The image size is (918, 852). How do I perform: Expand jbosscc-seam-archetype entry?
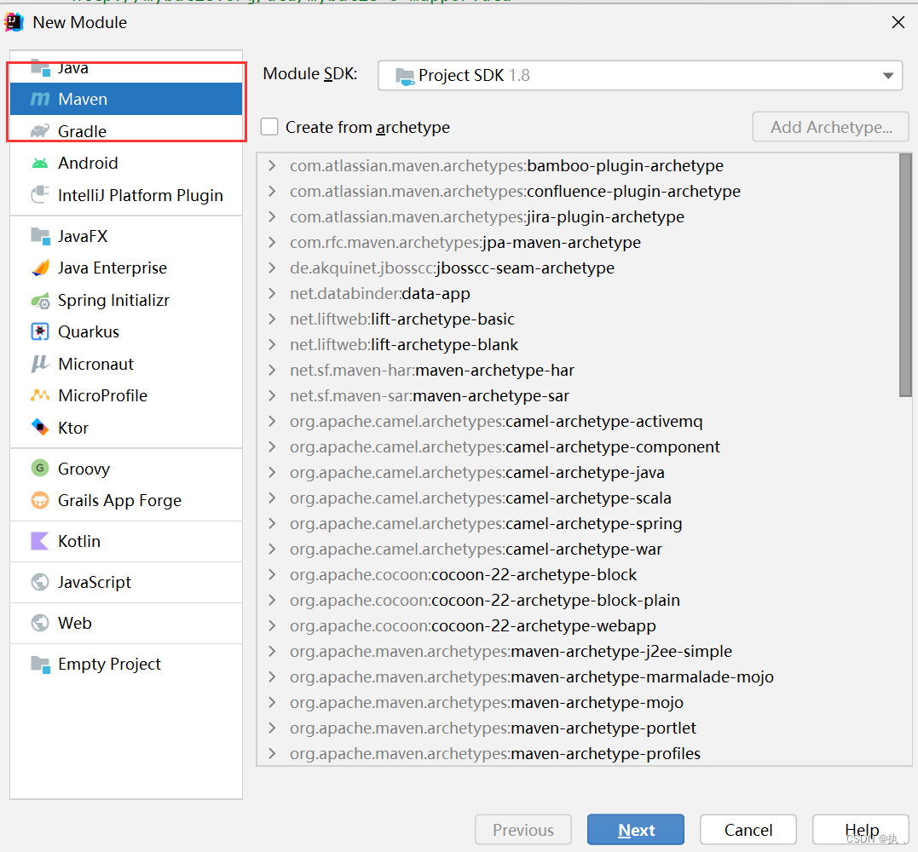pyautogui.click(x=272, y=268)
